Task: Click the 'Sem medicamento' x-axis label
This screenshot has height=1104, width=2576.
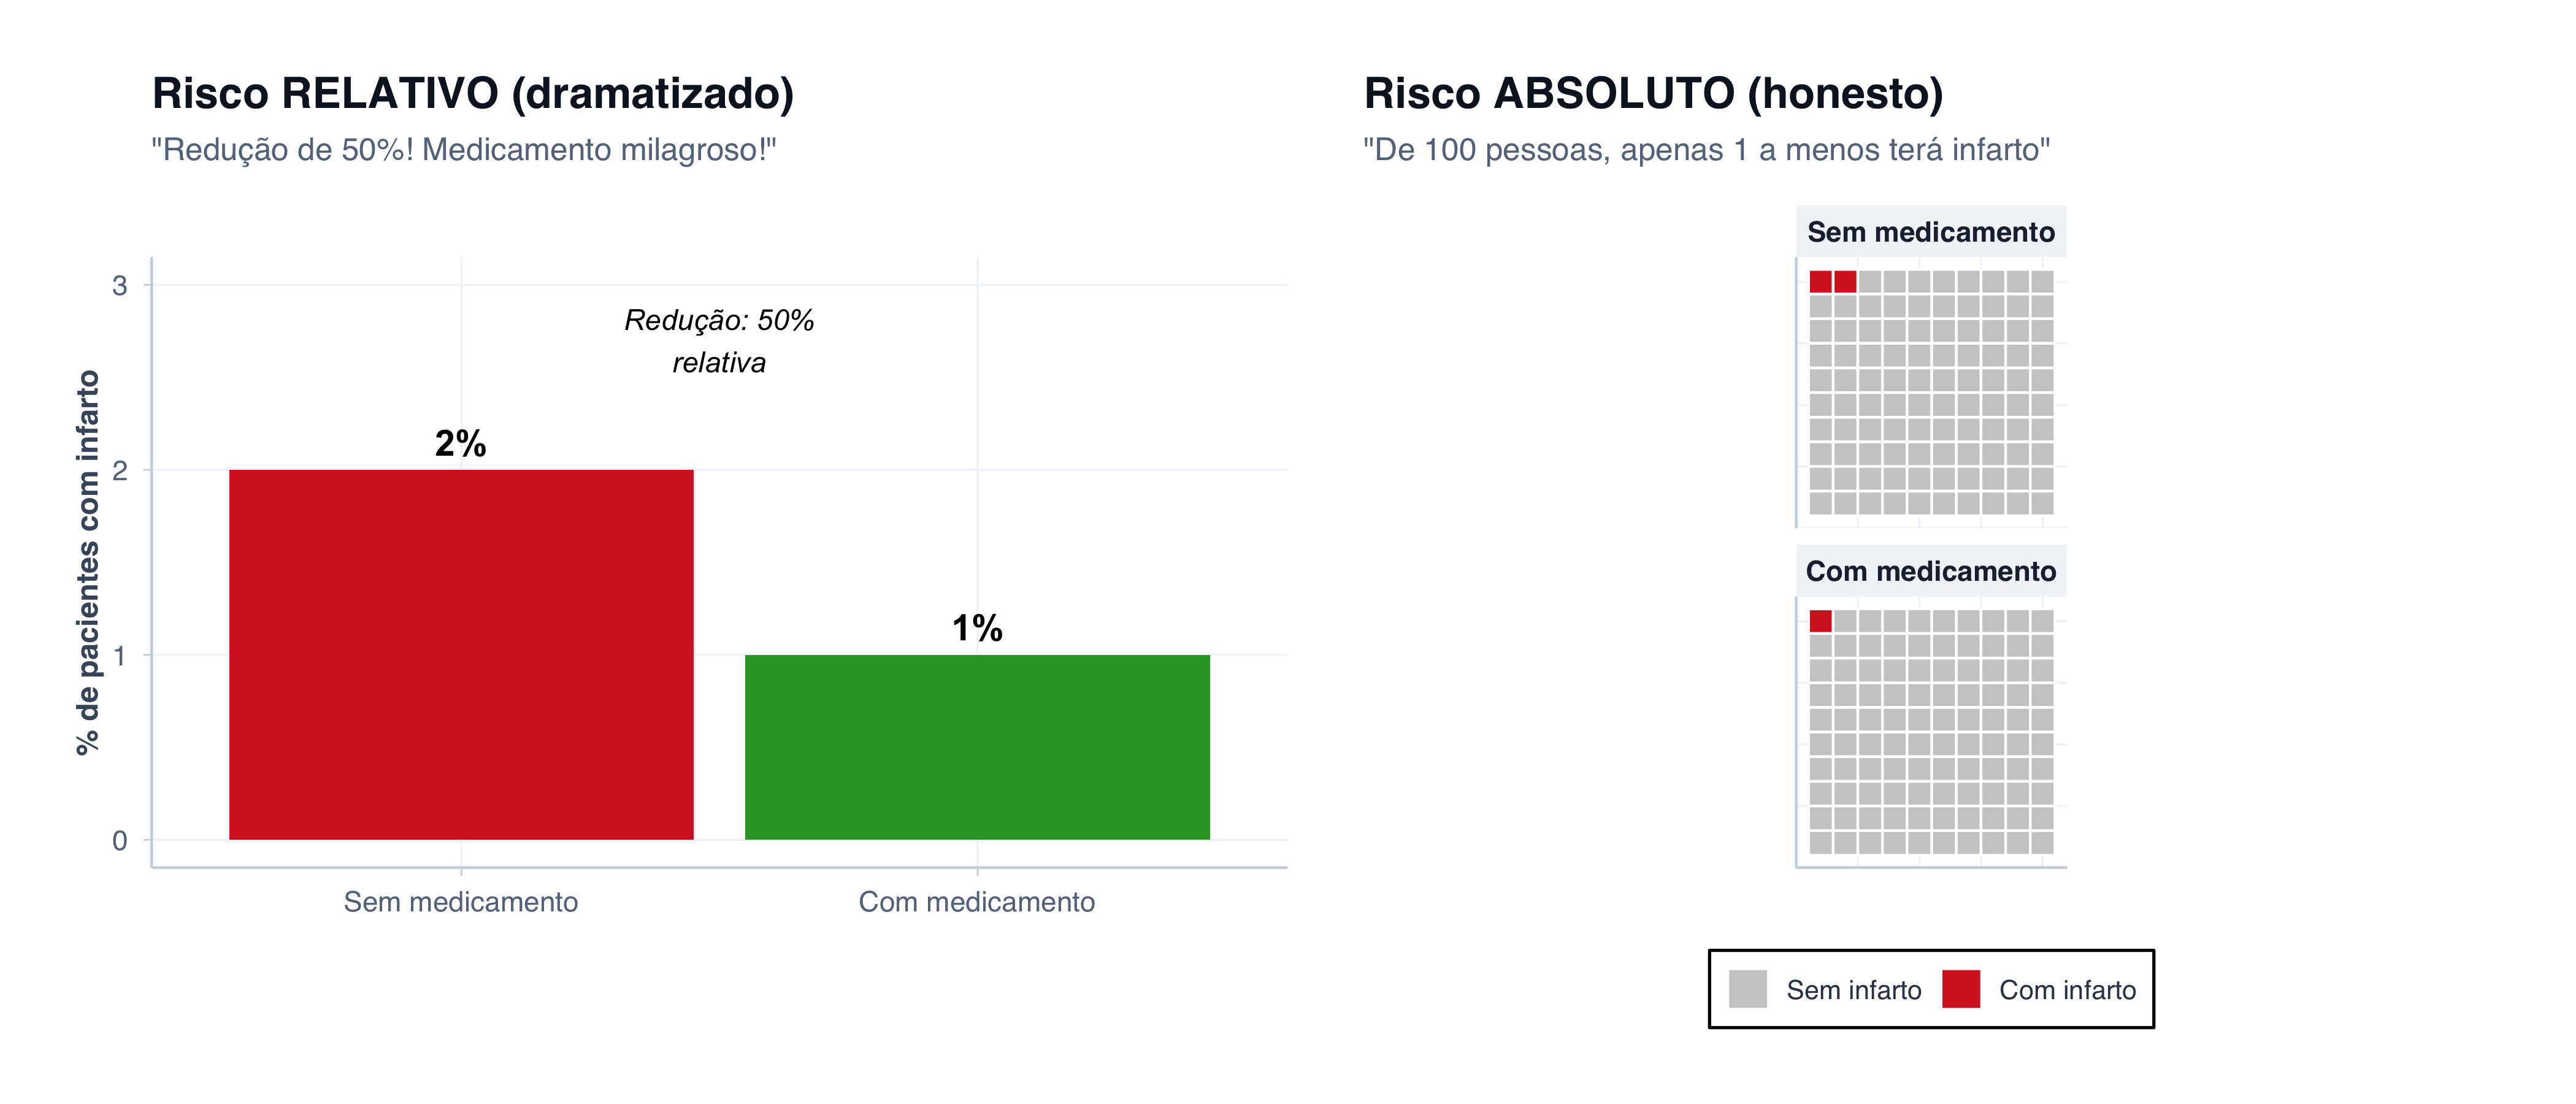Action: click(x=461, y=902)
